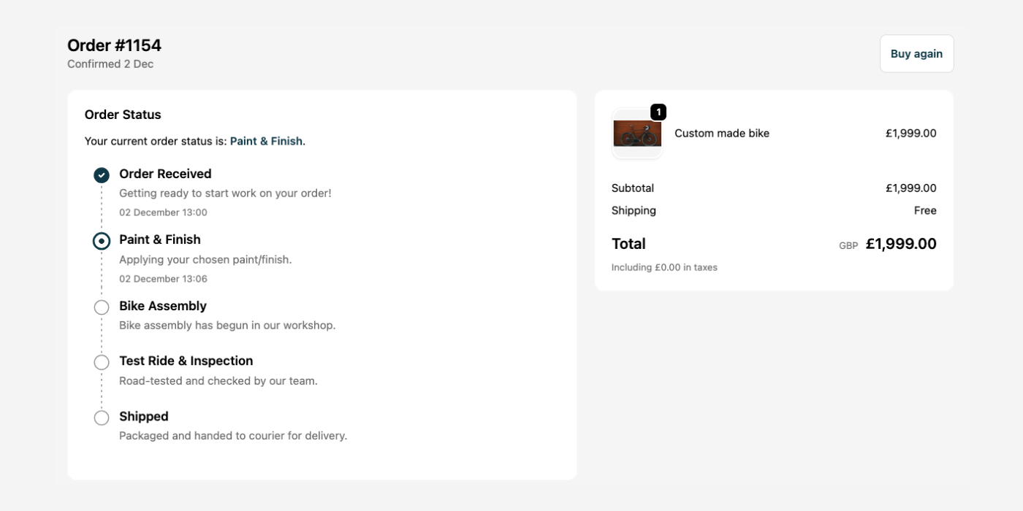Click the Custom made bike product name

[723, 133]
